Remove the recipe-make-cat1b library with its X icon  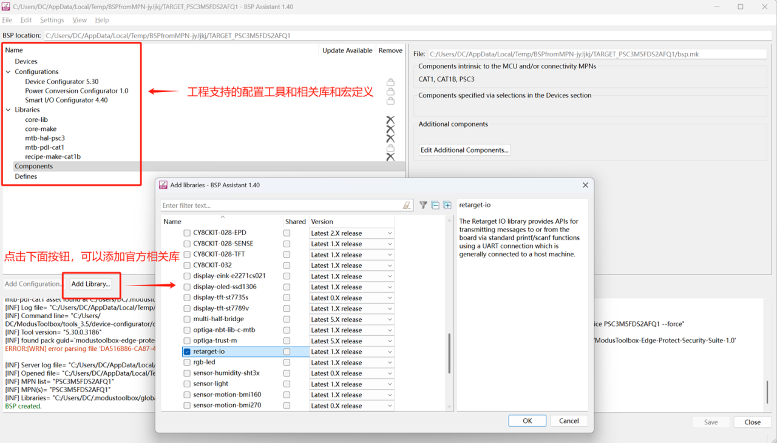[390, 157]
